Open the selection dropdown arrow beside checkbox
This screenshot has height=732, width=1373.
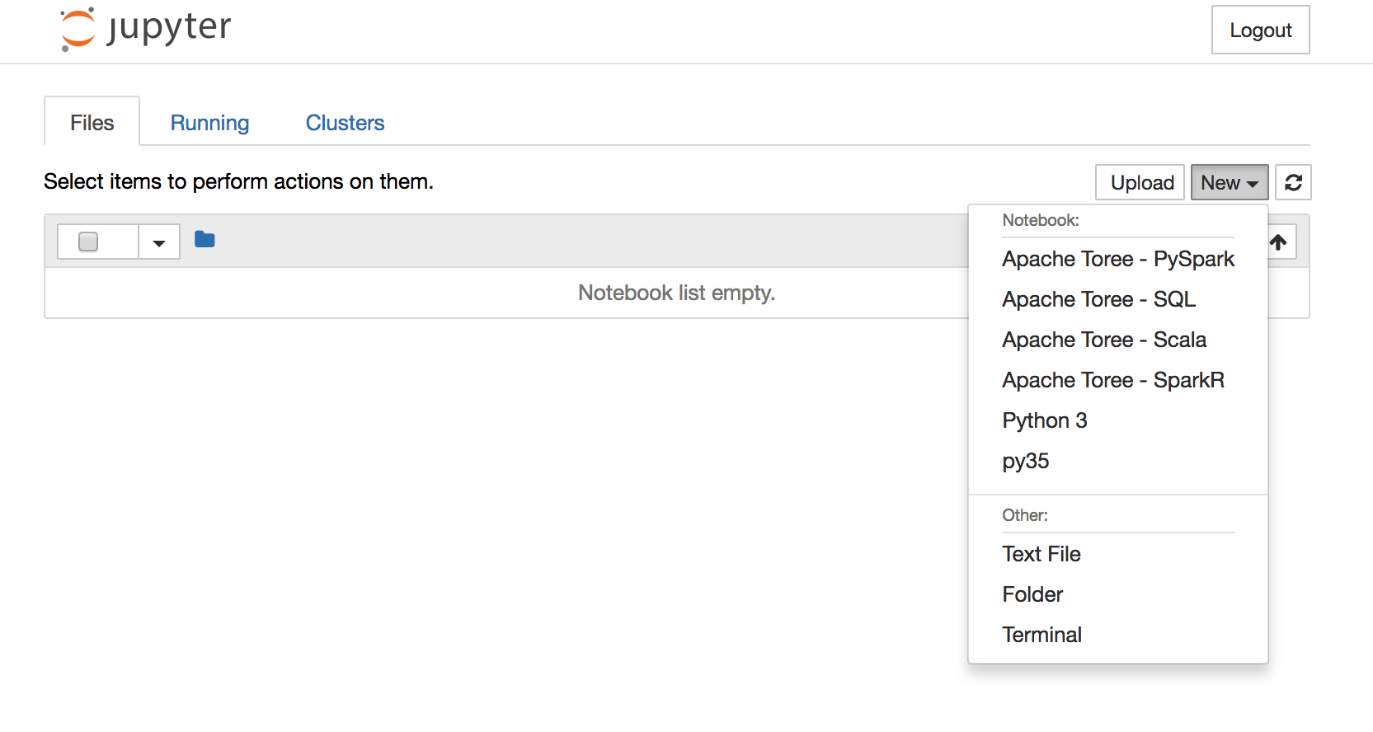coord(159,242)
